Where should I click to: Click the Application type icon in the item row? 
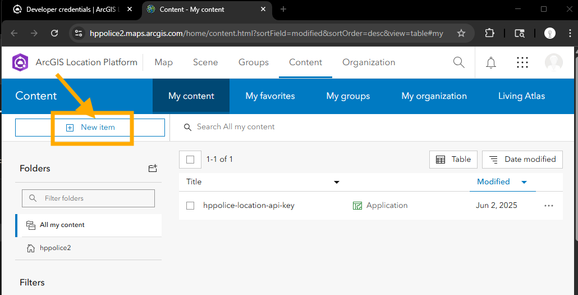point(357,206)
